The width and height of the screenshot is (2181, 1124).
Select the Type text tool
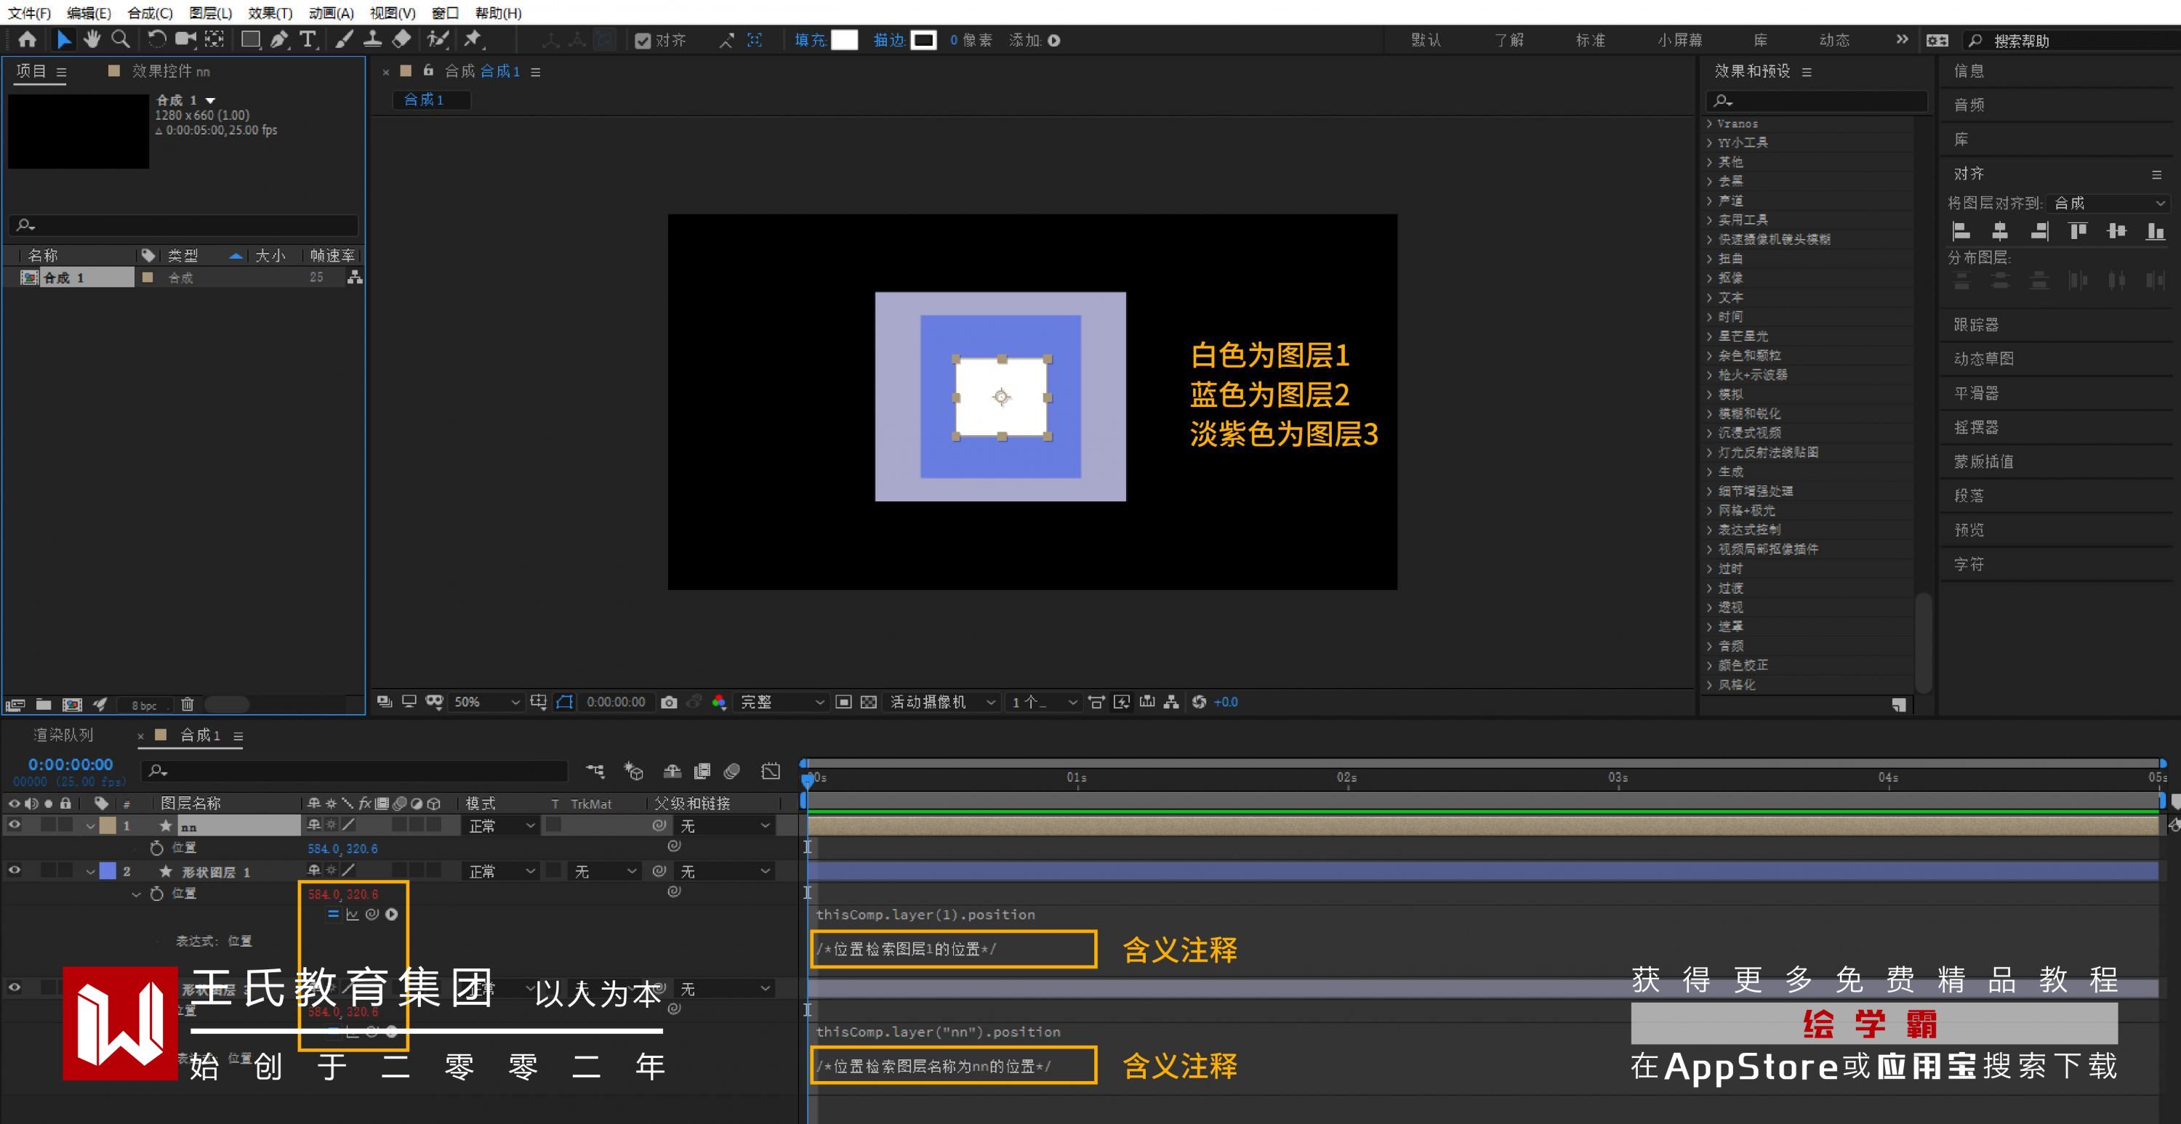(x=308, y=39)
